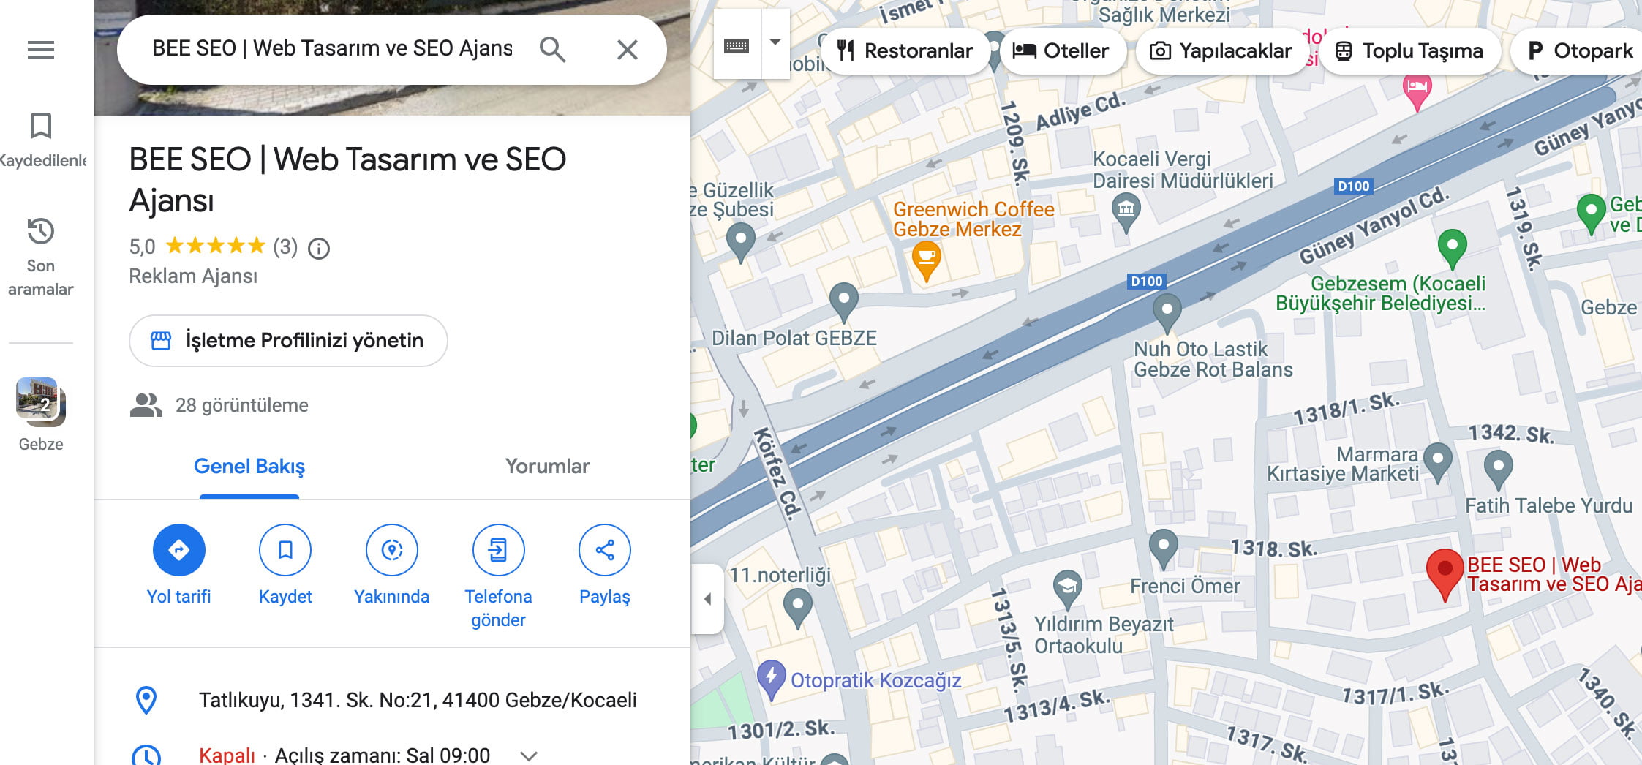Open the hamburger main menu
The width and height of the screenshot is (1642, 765).
click(41, 50)
